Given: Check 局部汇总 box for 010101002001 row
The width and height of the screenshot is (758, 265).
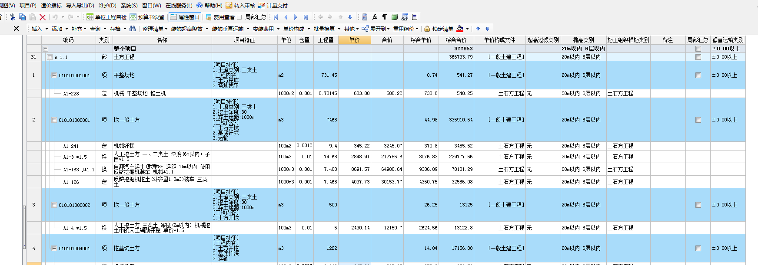Looking at the screenshot, I should [x=698, y=120].
